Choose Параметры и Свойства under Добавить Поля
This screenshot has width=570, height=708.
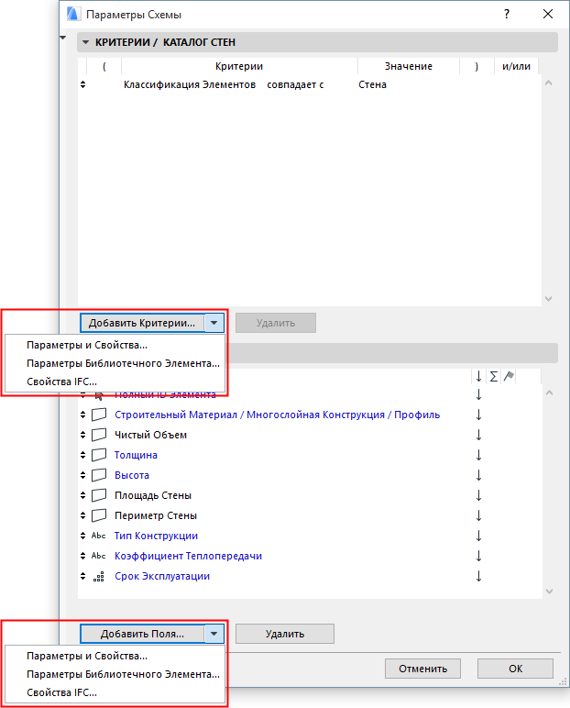click(115, 656)
